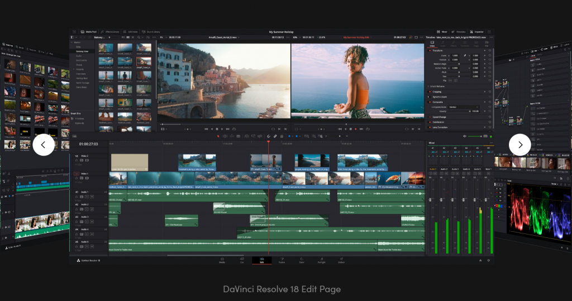Solo the Audio 2 track
Viewport: 572px width, 301px height.
(x=87, y=209)
